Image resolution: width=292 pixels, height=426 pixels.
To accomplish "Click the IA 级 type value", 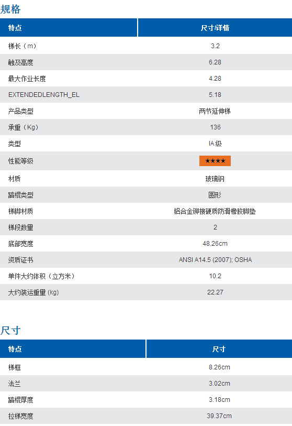I will pyautogui.click(x=215, y=144).
